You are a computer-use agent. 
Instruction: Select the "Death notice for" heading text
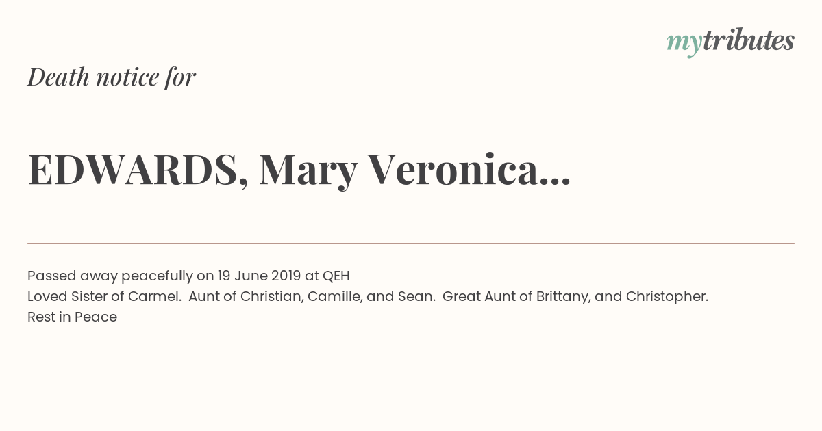pos(112,77)
